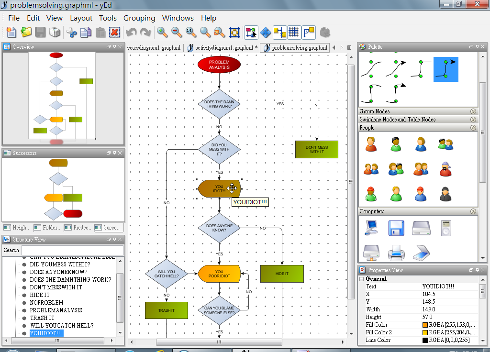Enable Snap to Grid on the toolbar

click(x=293, y=33)
